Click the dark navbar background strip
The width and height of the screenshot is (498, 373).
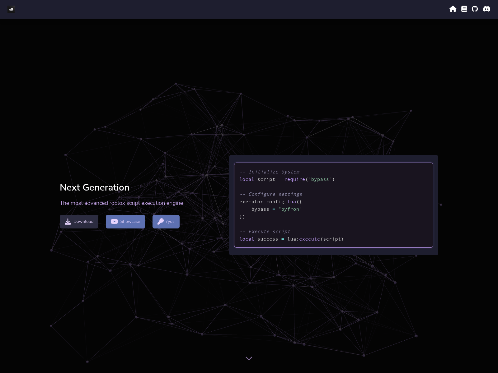pyautogui.click(x=249, y=9)
